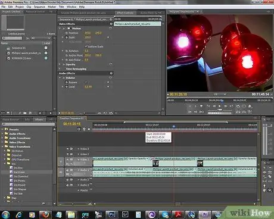274x219 pixels.
Task: Expand the Opacity effect properties
Action: (60, 64)
